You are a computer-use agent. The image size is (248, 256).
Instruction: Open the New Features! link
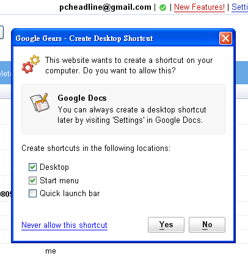pos(199,7)
